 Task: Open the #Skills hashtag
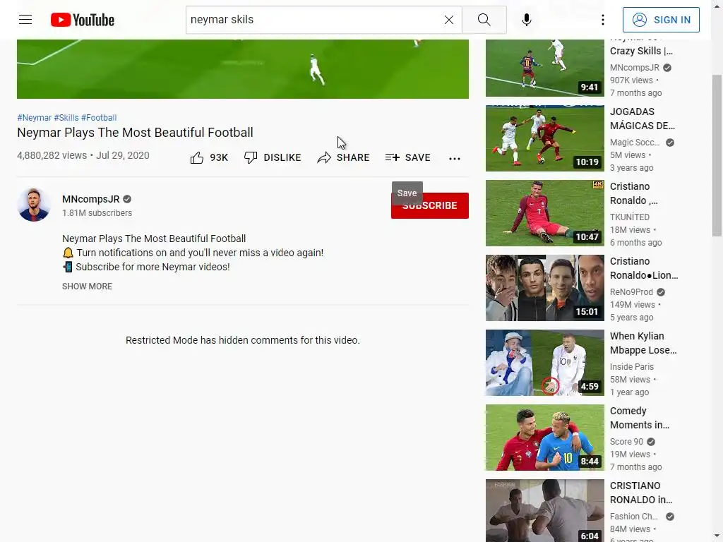[66, 118]
